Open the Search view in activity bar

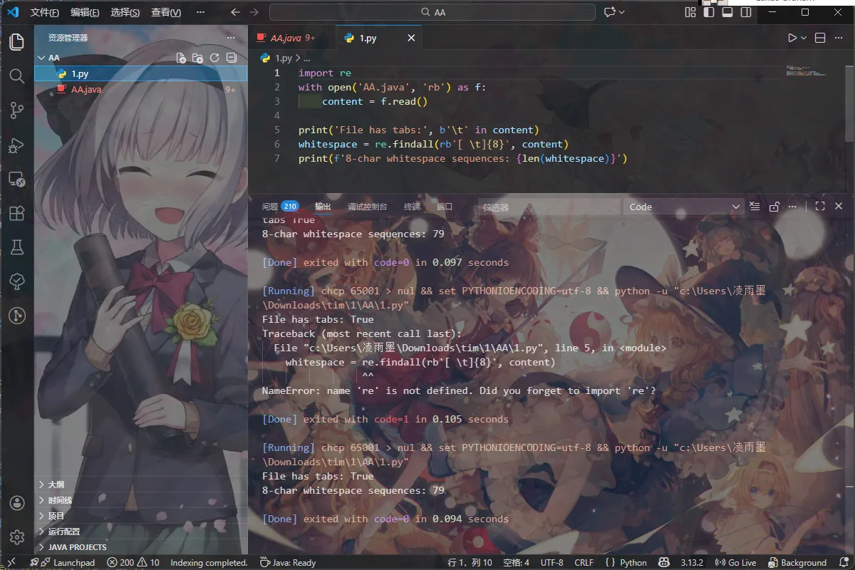point(17,76)
